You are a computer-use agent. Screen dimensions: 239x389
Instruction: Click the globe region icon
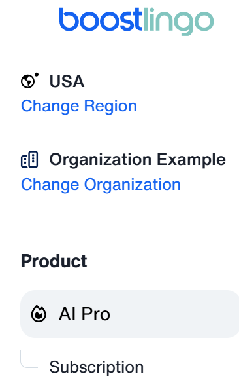27,81
